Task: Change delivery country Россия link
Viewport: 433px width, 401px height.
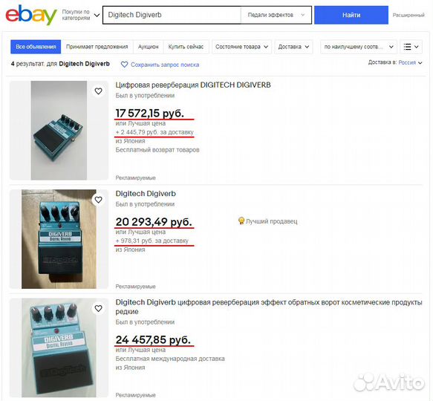Action: click(407, 62)
